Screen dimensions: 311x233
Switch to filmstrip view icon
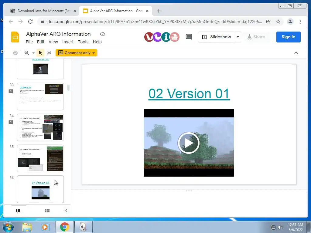point(18,211)
